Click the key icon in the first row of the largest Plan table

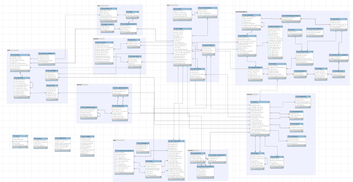pos(174,31)
